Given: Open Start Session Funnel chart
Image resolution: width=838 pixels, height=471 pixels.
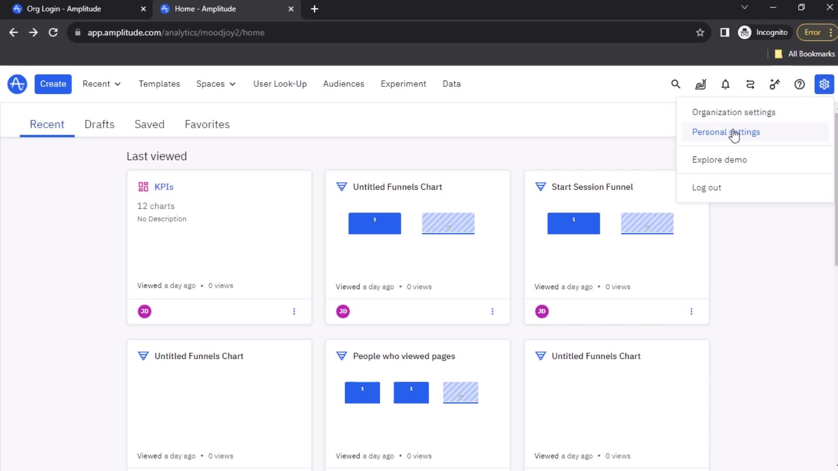Looking at the screenshot, I should click(x=592, y=187).
